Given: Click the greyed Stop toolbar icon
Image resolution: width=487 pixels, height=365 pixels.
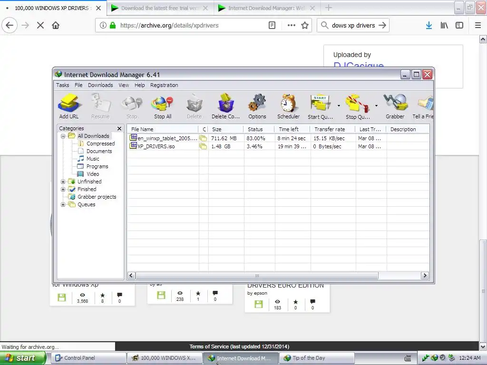Looking at the screenshot, I should pyautogui.click(x=132, y=106).
